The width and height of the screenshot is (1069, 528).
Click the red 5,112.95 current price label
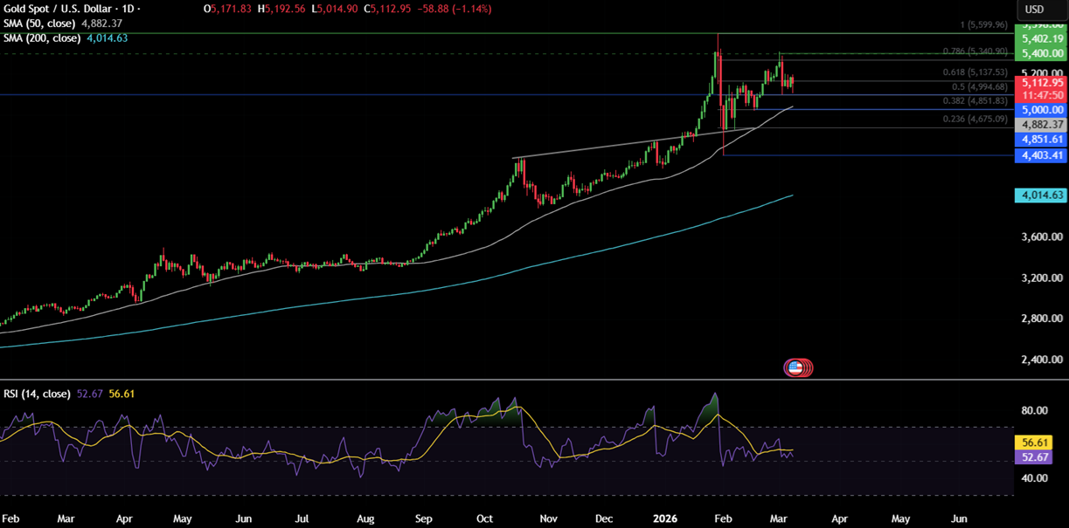point(1038,82)
